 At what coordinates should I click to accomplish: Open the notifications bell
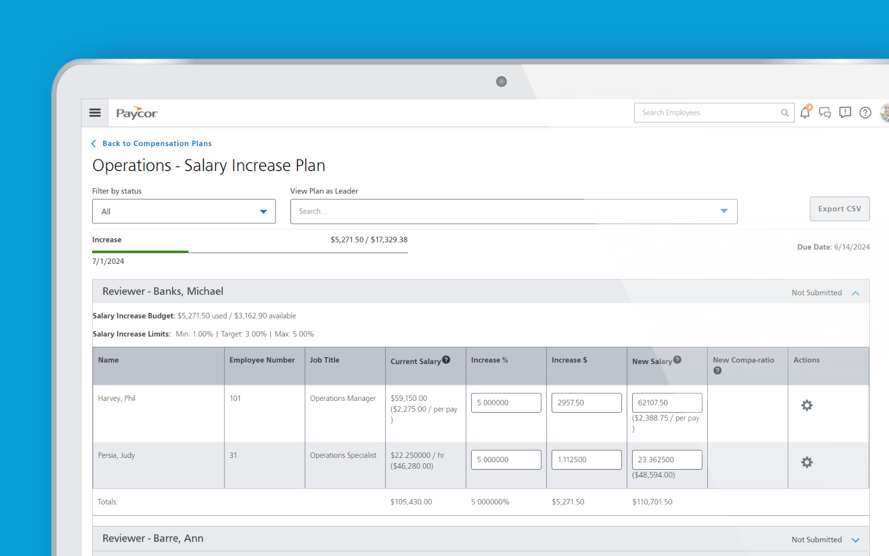tap(805, 112)
